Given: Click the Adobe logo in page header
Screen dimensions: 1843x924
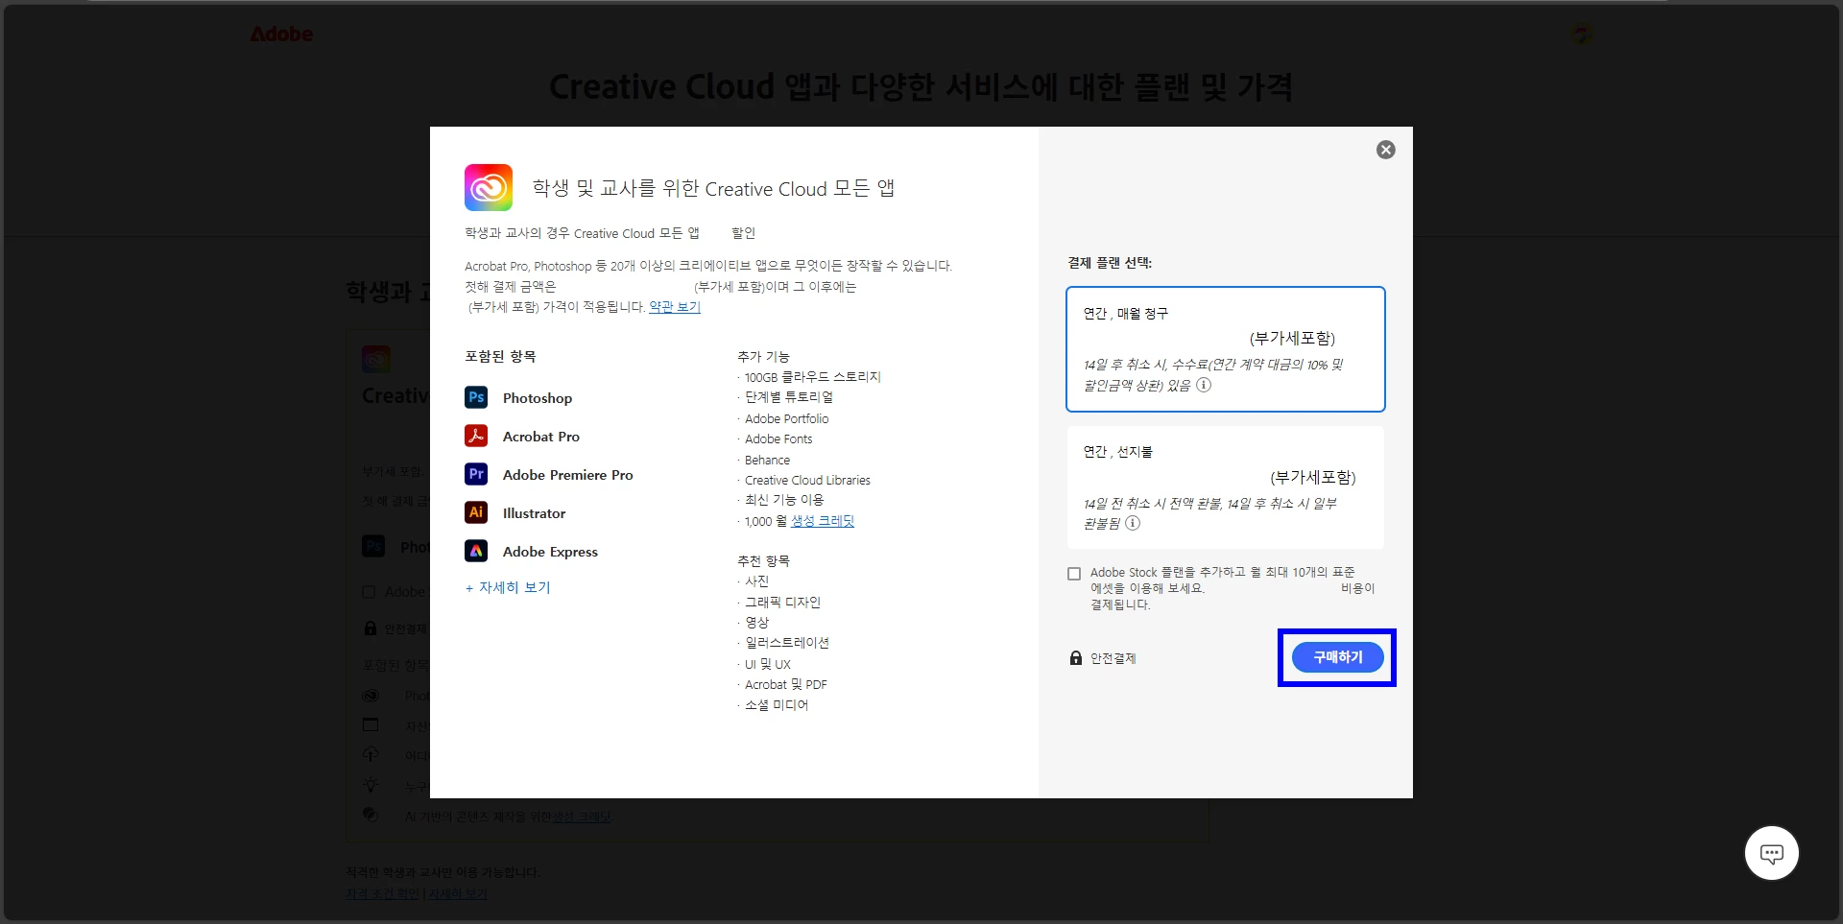Looking at the screenshot, I should (281, 34).
